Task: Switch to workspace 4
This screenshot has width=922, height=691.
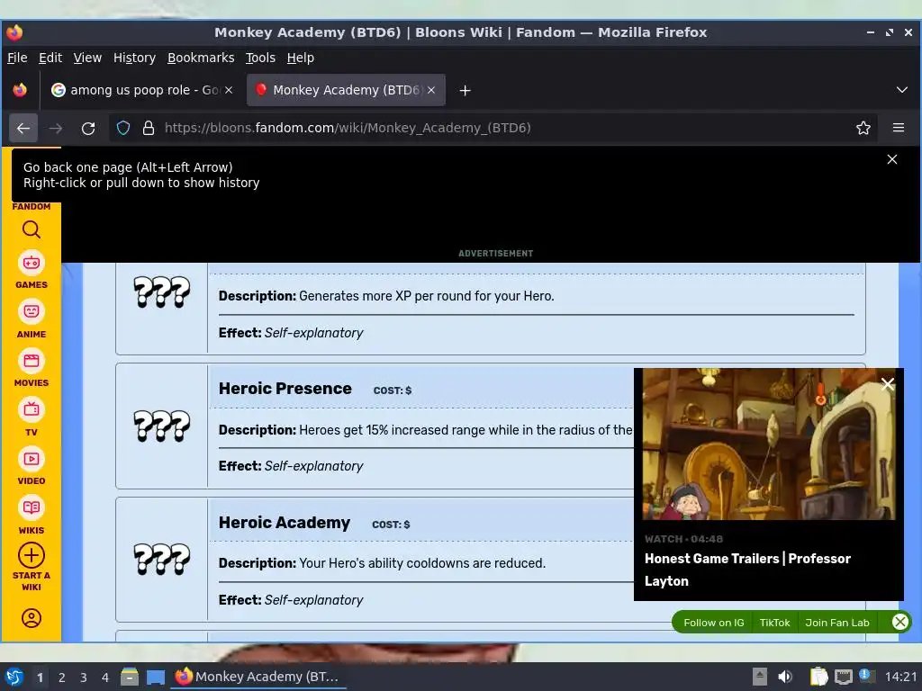Action: (x=105, y=678)
